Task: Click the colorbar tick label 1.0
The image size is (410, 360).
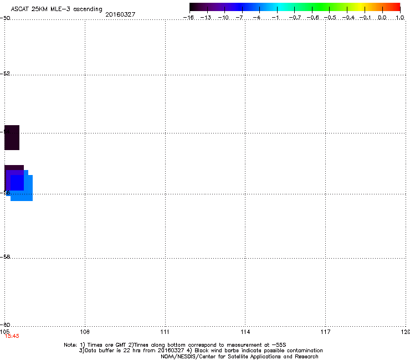Action: (x=400, y=18)
